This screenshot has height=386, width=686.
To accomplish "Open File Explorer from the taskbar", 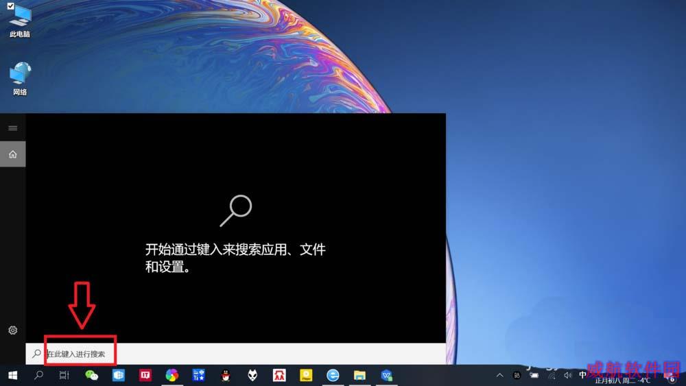I will pos(359,375).
